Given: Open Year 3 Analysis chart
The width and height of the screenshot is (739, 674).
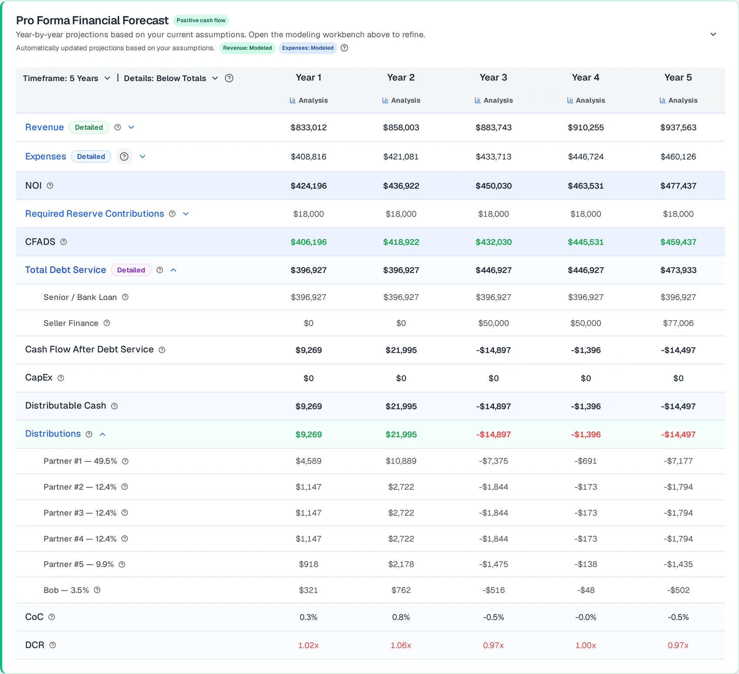Looking at the screenshot, I should (x=493, y=100).
